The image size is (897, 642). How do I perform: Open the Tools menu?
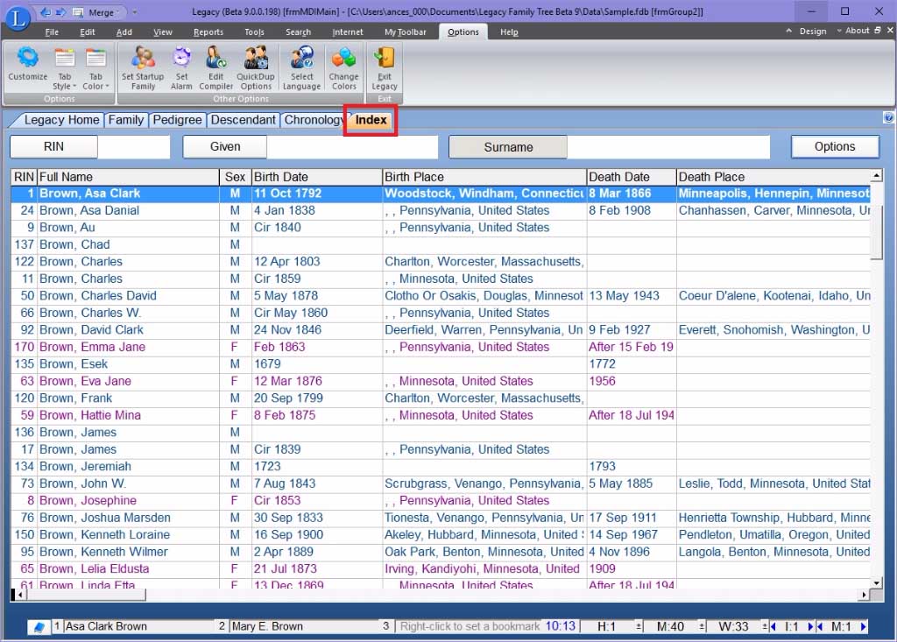pyautogui.click(x=254, y=32)
